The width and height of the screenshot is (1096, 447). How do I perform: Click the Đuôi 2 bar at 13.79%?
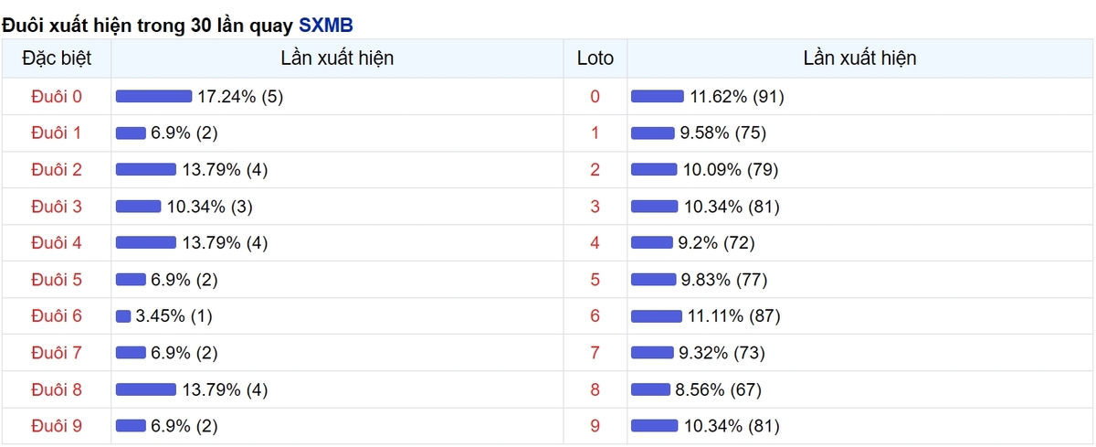pos(146,170)
